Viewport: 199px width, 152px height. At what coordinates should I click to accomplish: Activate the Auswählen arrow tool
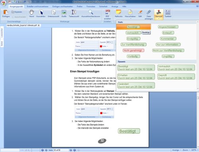tap(41, 13)
